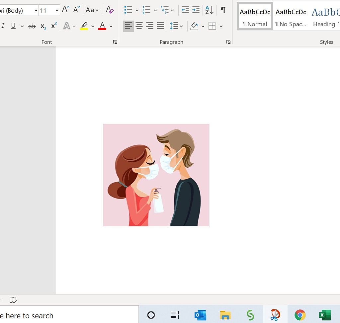340x323 pixels.
Task: Center align the paragraph text
Action: [139, 26]
